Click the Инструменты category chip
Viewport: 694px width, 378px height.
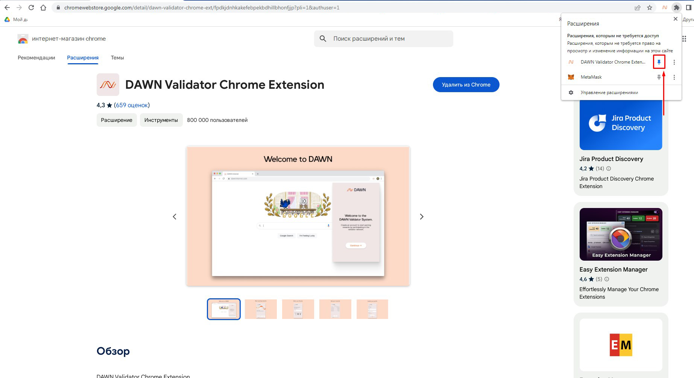(161, 120)
